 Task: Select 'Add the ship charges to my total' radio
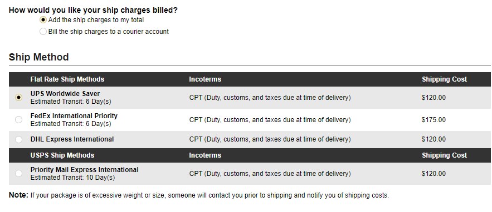(x=43, y=20)
